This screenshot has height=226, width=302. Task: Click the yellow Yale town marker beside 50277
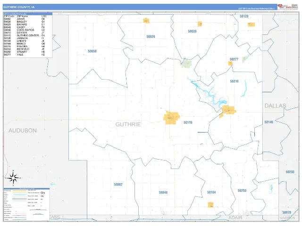click(x=230, y=63)
